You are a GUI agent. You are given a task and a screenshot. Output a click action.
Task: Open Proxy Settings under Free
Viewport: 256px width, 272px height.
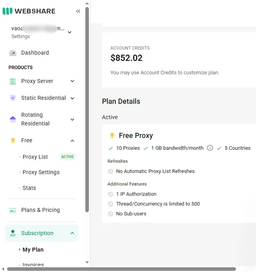(x=41, y=173)
